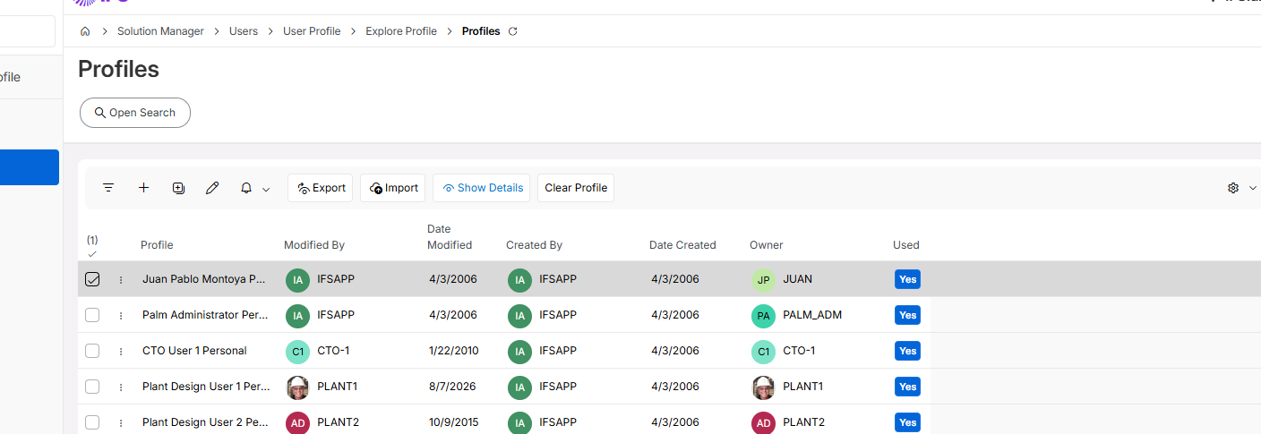
Task: Click PLANT1 photo avatar in Modified By column
Action: click(297, 387)
